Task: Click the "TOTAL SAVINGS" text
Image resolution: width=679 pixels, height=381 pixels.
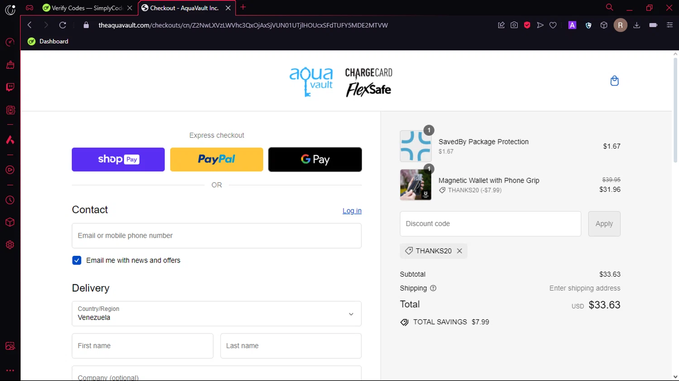Action: (x=440, y=322)
